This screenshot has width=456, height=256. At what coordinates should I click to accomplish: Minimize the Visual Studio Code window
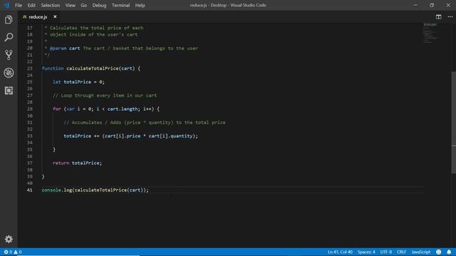click(415, 5)
